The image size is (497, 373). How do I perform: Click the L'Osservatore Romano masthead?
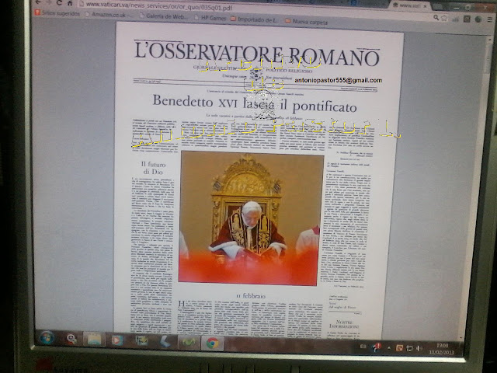point(257,54)
